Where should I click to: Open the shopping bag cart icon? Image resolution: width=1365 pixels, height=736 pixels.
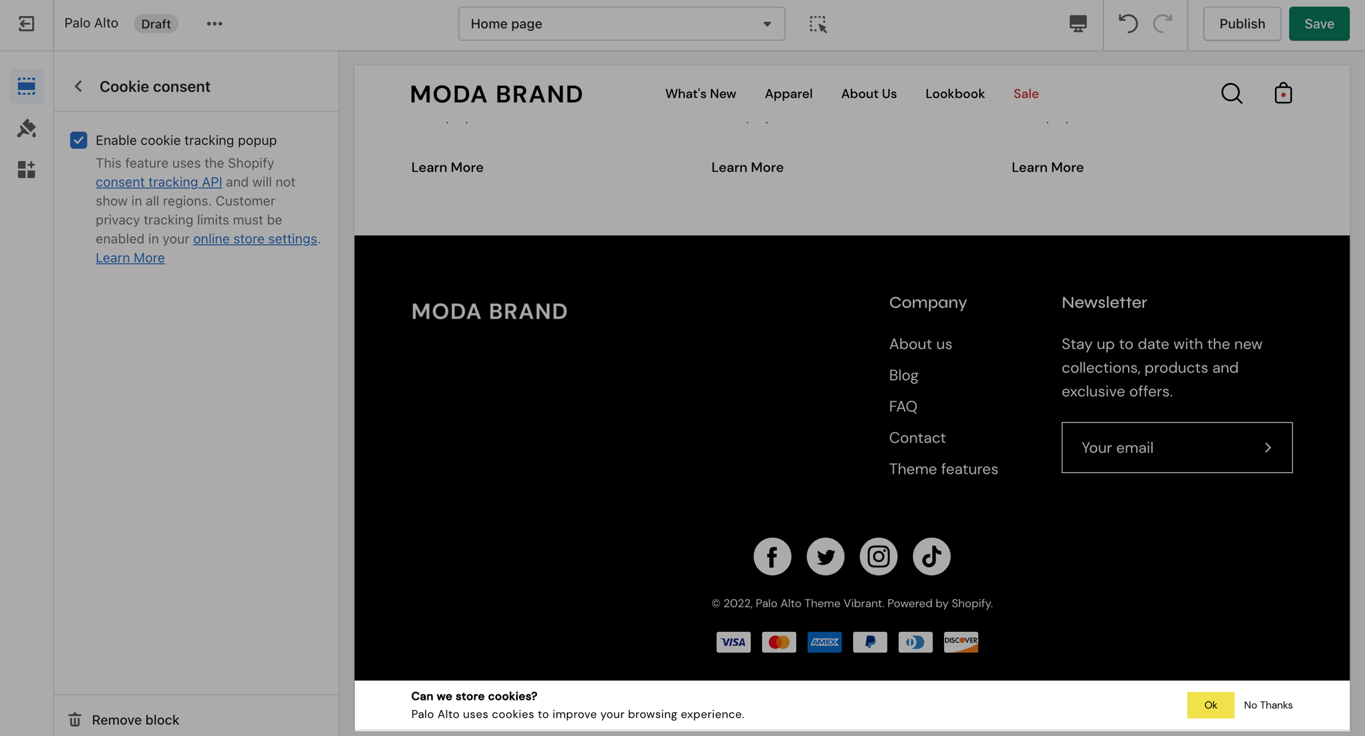tap(1283, 94)
